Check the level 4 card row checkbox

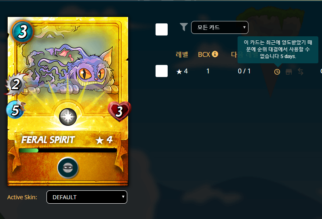tap(162, 71)
